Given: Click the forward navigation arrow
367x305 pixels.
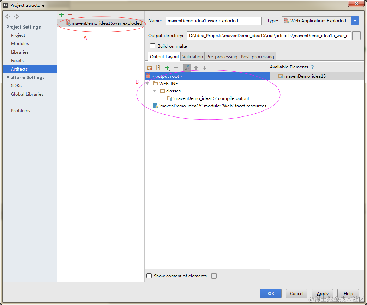Looking at the screenshot, I should pyautogui.click(x=17, y=16).
